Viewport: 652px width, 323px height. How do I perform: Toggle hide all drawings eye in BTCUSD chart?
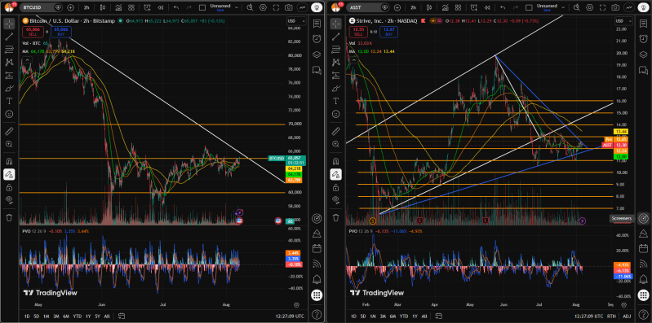point(9,199)
